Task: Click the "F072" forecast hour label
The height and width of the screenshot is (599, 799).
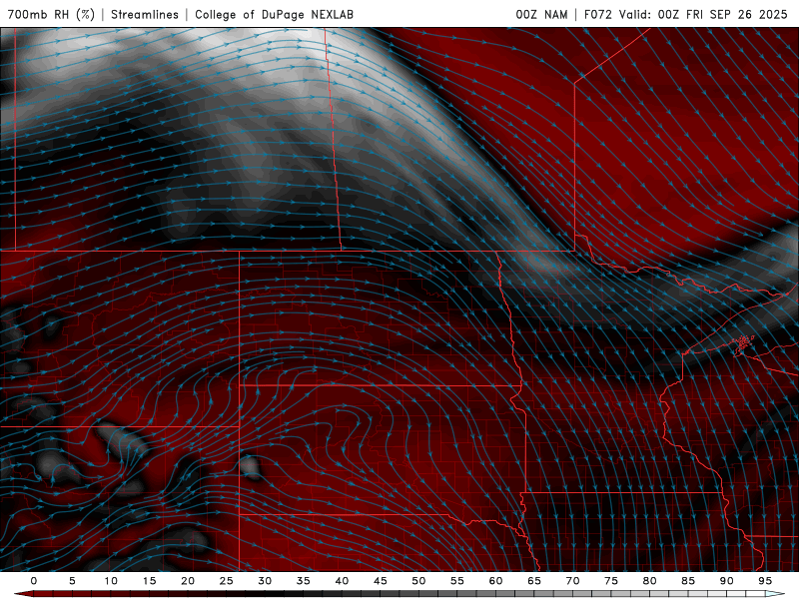Action: pos(598,14)
